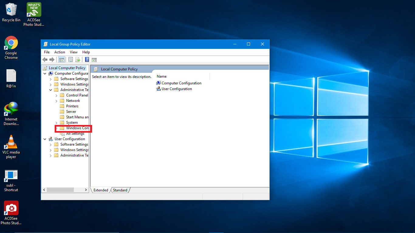Open the View menu
The image size is (415, 233).
point(74,52)
